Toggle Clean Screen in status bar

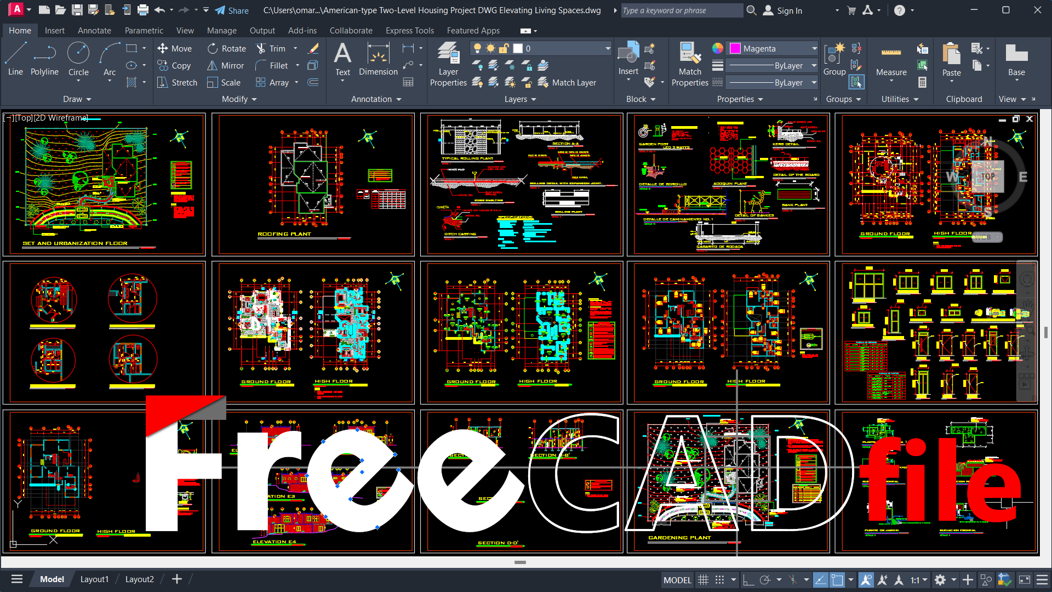pos(1024,579)
